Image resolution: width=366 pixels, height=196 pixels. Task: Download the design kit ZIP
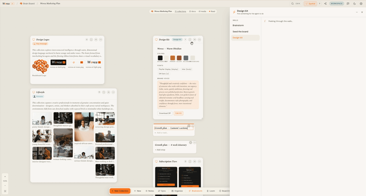pos(165,113)
